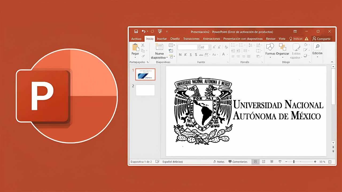The height and width of the screenshot is (192, 342).
Task: Switch to slide sorter view icon
Action: (x=263, y=162)
